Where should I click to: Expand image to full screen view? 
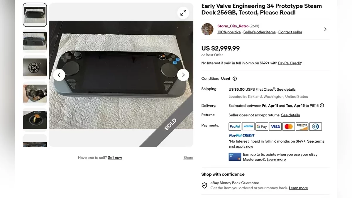pos(183,13)
